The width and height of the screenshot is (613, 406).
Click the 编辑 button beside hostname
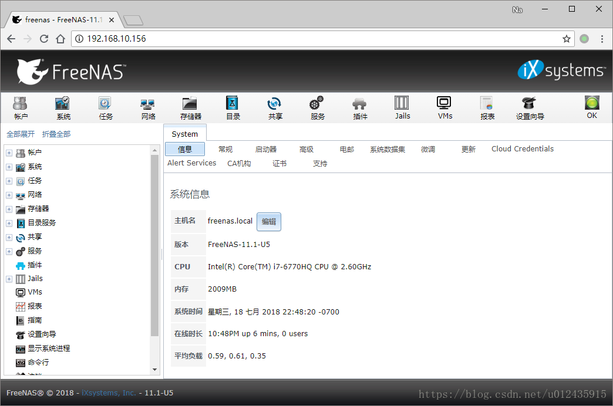point(268,222)
